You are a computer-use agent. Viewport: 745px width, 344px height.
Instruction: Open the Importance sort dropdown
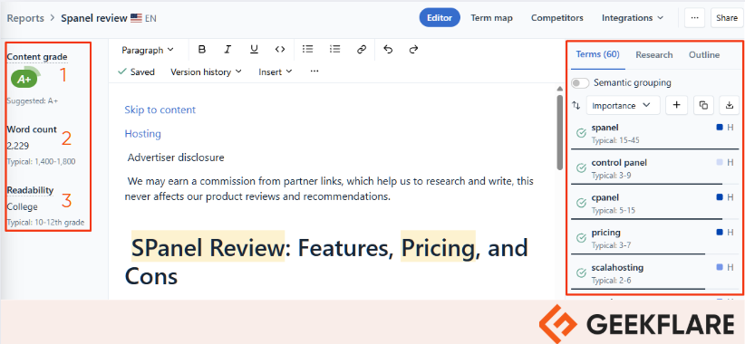[x=624, y=105]
